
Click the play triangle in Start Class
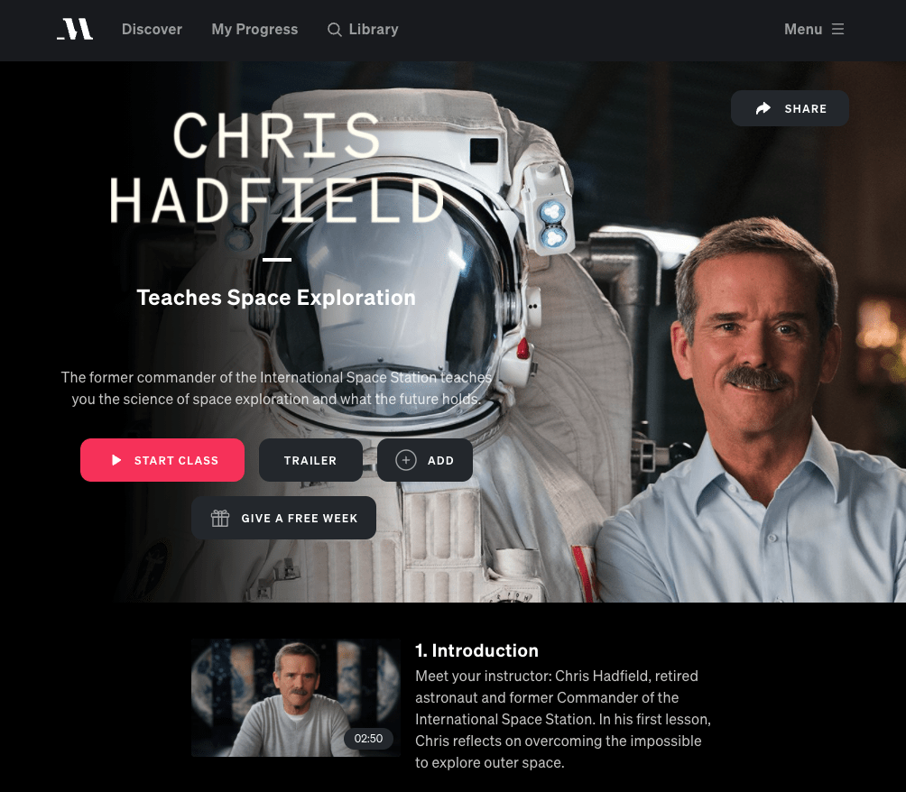click(116, 460)
